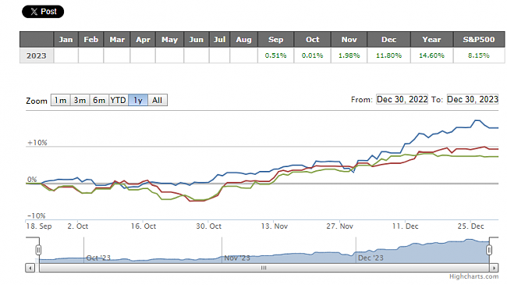Click the X Post share button
The width and height of the screenshot is (507, 285).
(43, 12)
